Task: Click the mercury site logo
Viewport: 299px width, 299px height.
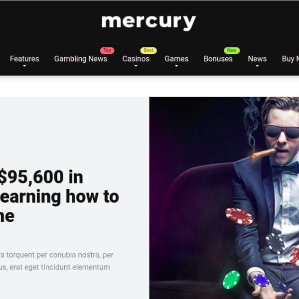Action: coord(149,23)
